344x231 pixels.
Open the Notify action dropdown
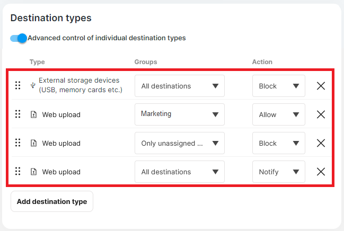(279, 172)
